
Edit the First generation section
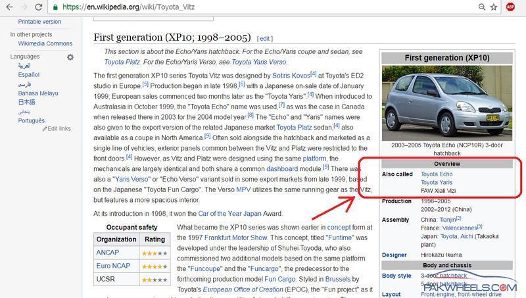[265, 39]
